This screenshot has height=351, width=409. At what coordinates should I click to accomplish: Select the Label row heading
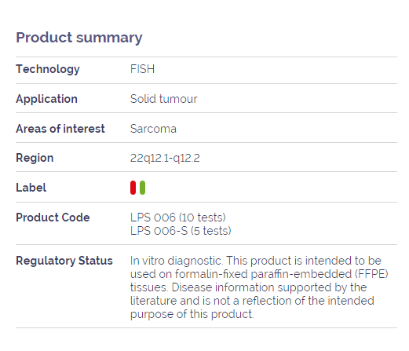31,188
